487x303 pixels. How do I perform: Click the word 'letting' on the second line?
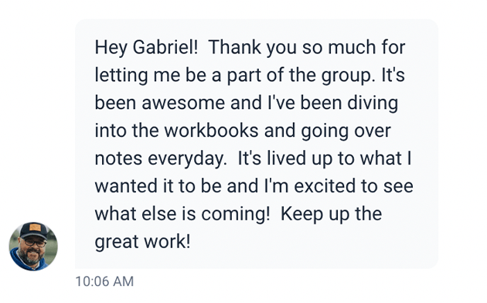[121, 76]
